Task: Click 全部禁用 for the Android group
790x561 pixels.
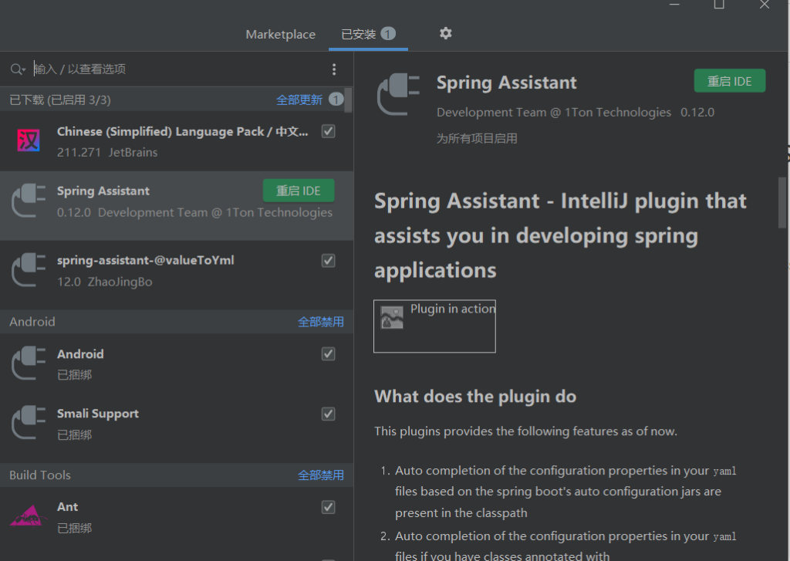Action: [x=321, y=322]
